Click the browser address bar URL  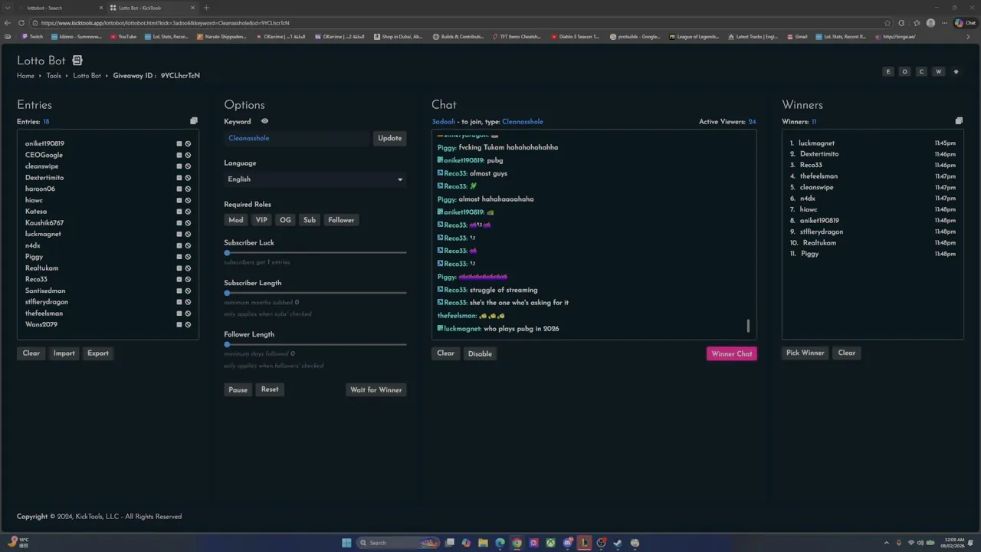tap(165, 23)
